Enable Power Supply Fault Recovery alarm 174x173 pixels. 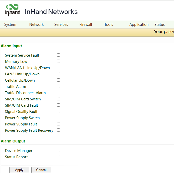click(x=58, y=130)
